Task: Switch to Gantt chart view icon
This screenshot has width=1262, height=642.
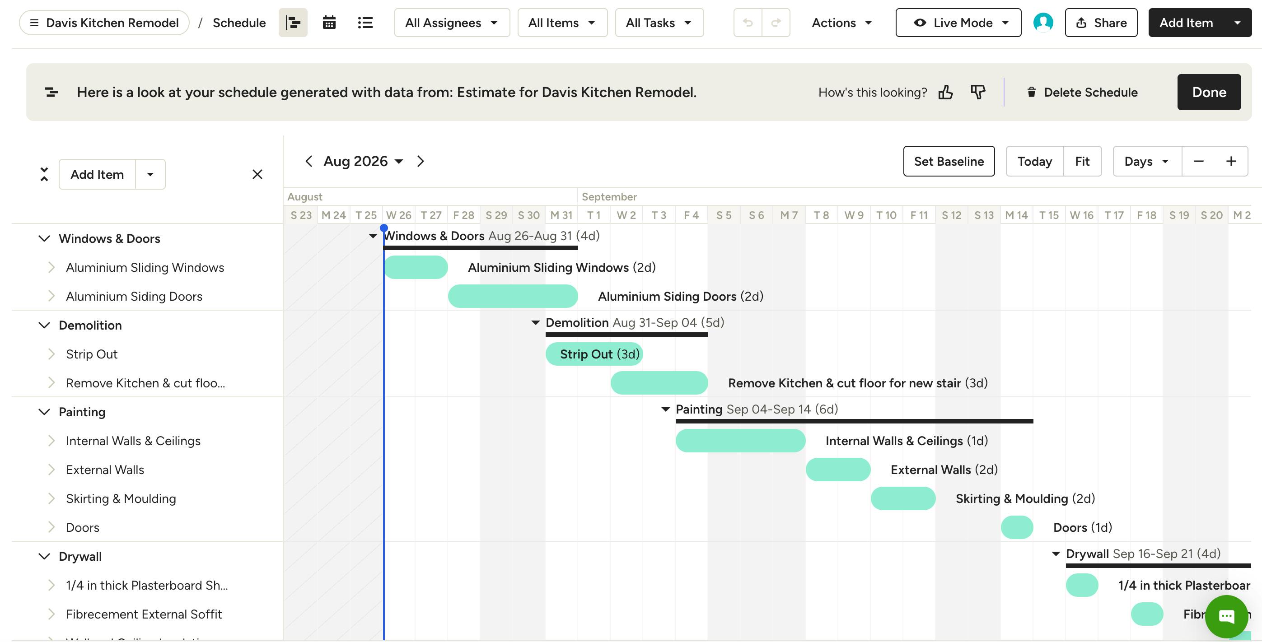Action: (x=293, y=23)
